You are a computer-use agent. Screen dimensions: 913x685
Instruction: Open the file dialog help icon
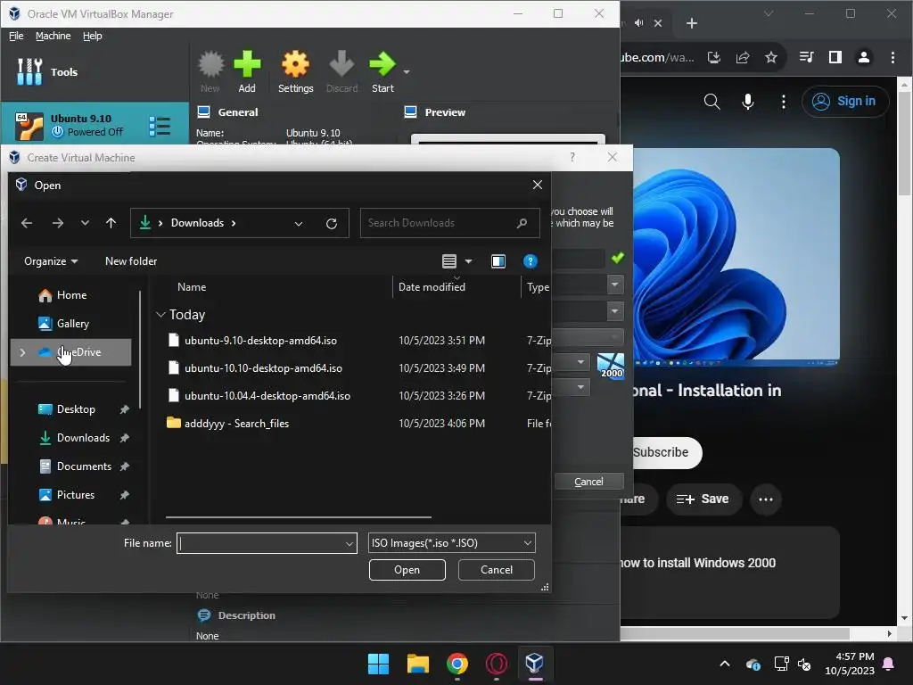(530, 261)
